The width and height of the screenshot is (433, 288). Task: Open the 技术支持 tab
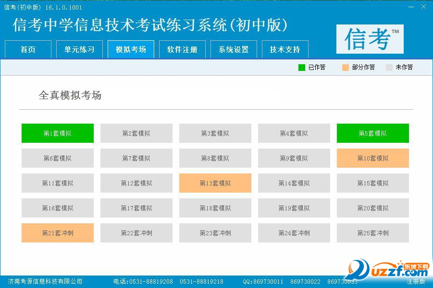pyautogui.click(x=285, y=49)
